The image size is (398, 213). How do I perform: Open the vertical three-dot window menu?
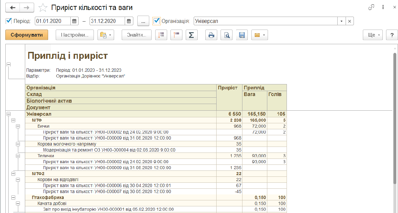(x=383, y=7)
